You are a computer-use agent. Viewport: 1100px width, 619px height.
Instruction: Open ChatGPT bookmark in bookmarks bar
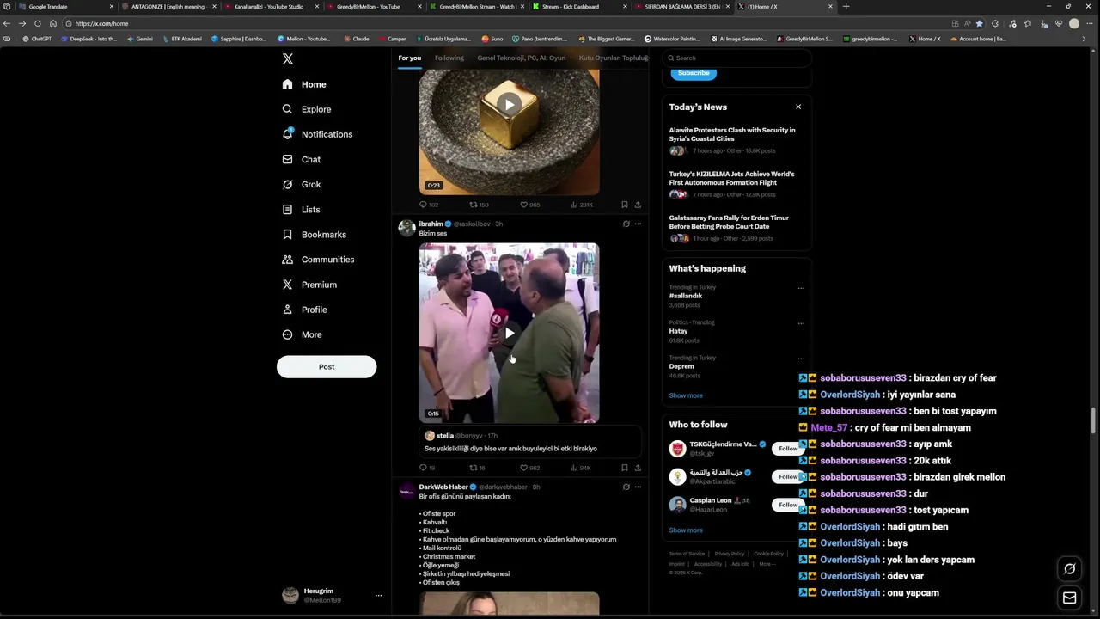coord(37,39)
